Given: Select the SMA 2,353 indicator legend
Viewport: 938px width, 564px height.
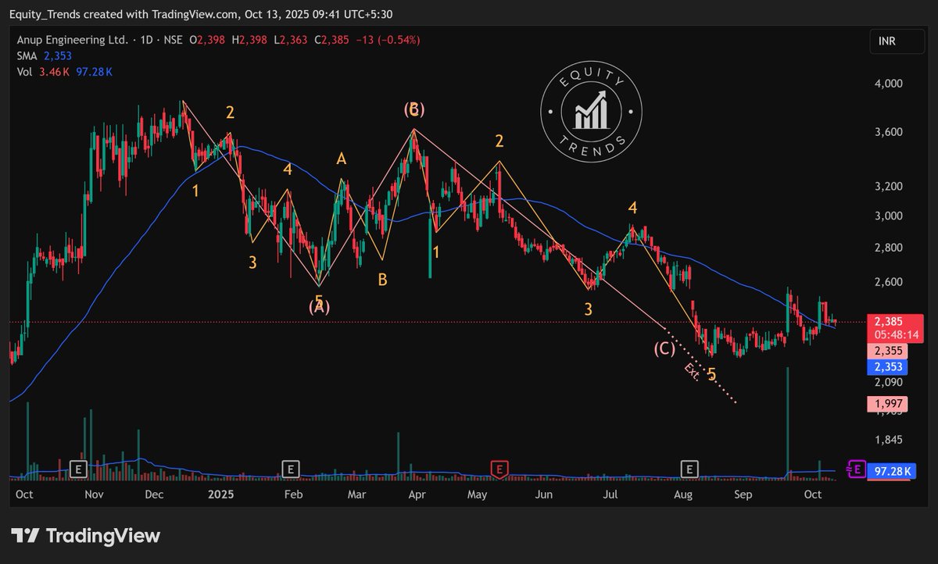Looking at the screenshot, I should coord(43,55).
